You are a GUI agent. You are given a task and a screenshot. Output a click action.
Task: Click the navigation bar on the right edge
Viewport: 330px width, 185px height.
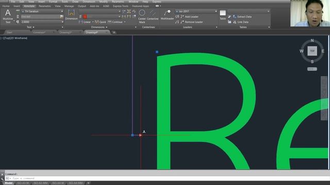point(324,98)
